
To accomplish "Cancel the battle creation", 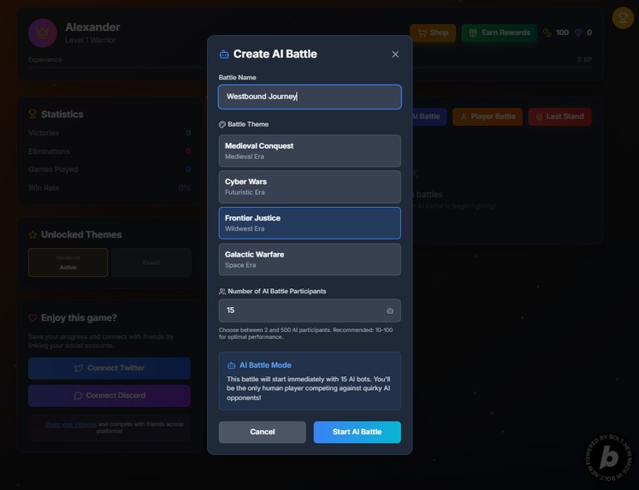I will 262,432.
